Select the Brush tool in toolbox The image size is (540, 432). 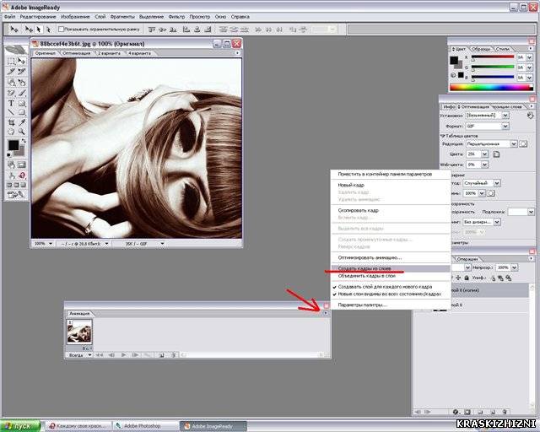[x=22, y=93]
